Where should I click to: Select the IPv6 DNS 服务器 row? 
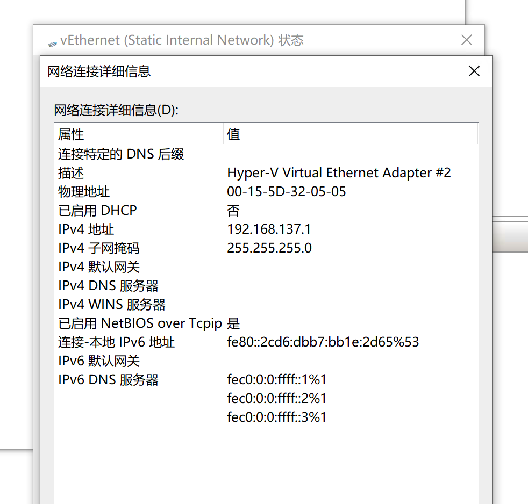pos(108,380)
